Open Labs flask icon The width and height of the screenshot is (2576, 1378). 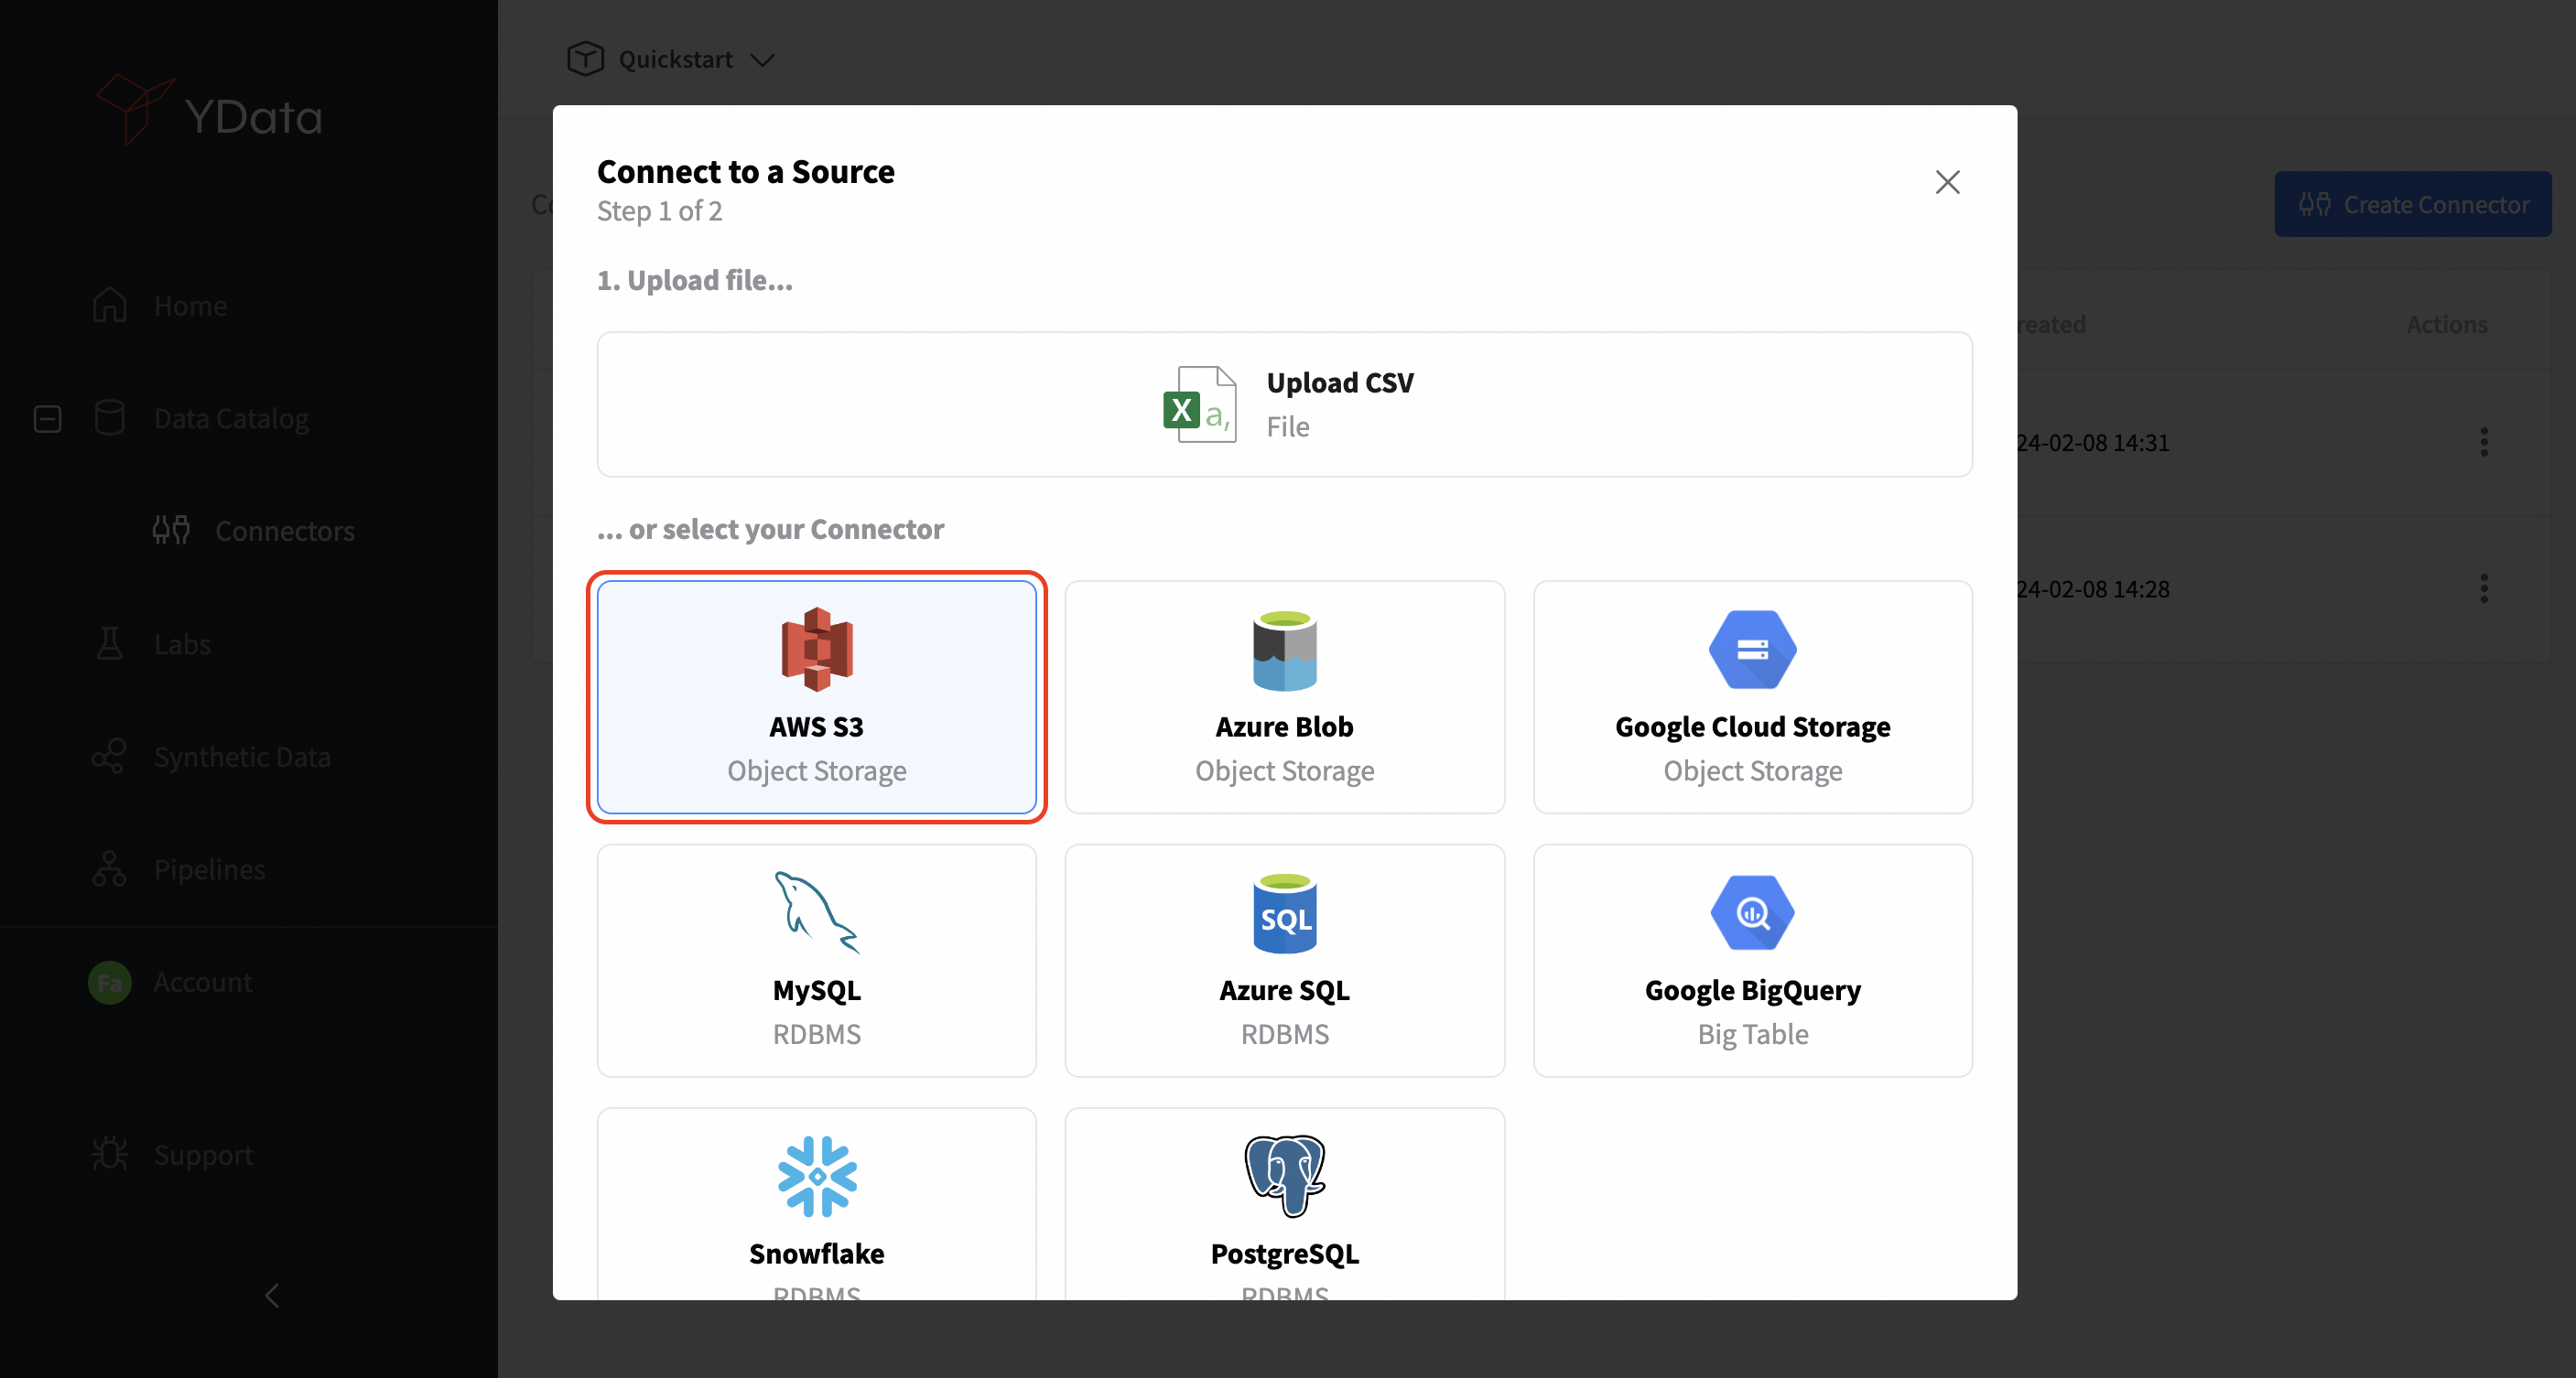coord(109,643)
